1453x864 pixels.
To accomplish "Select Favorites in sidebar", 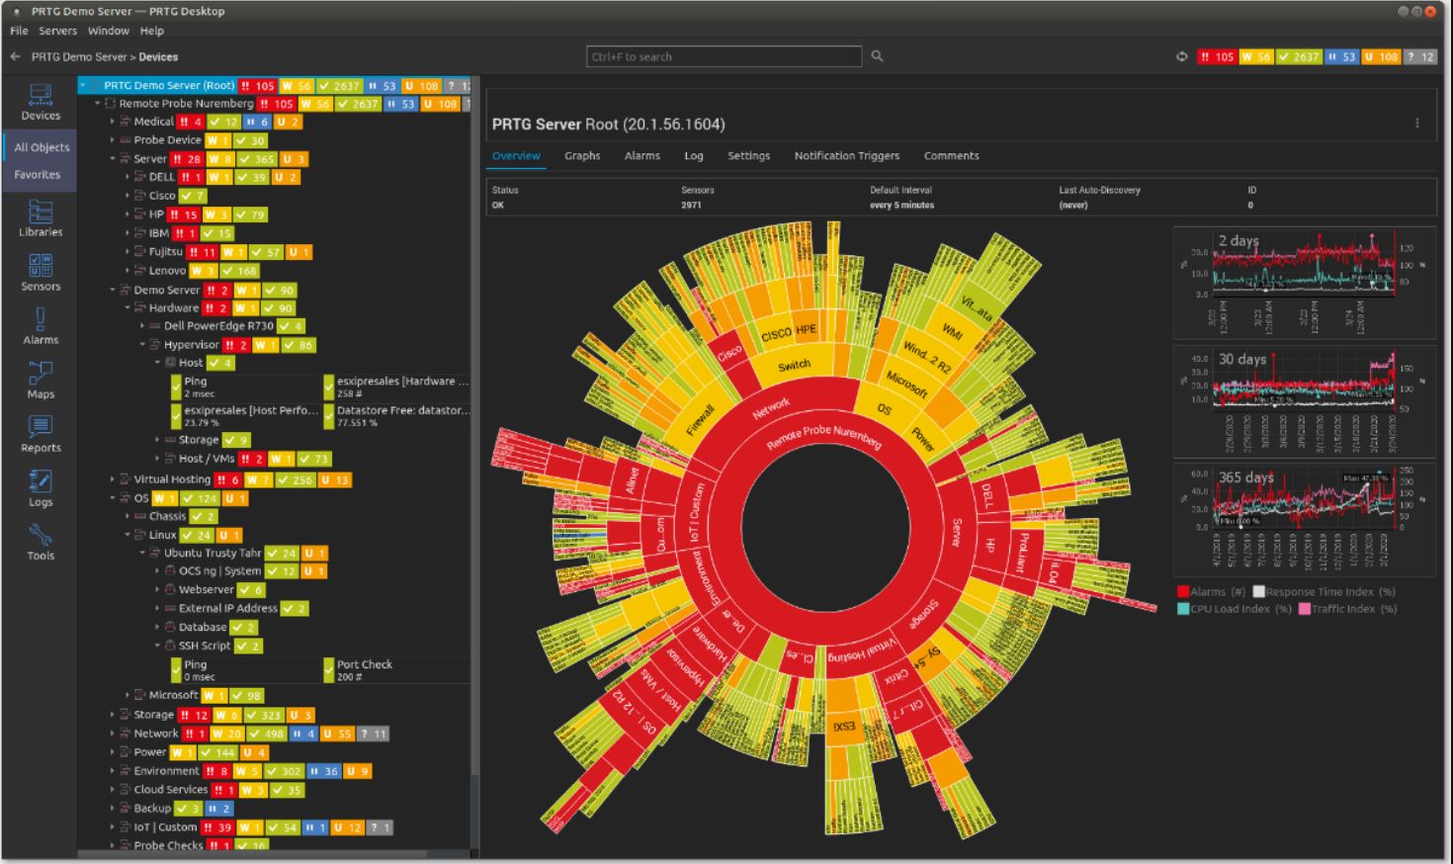I will point(37,175).
